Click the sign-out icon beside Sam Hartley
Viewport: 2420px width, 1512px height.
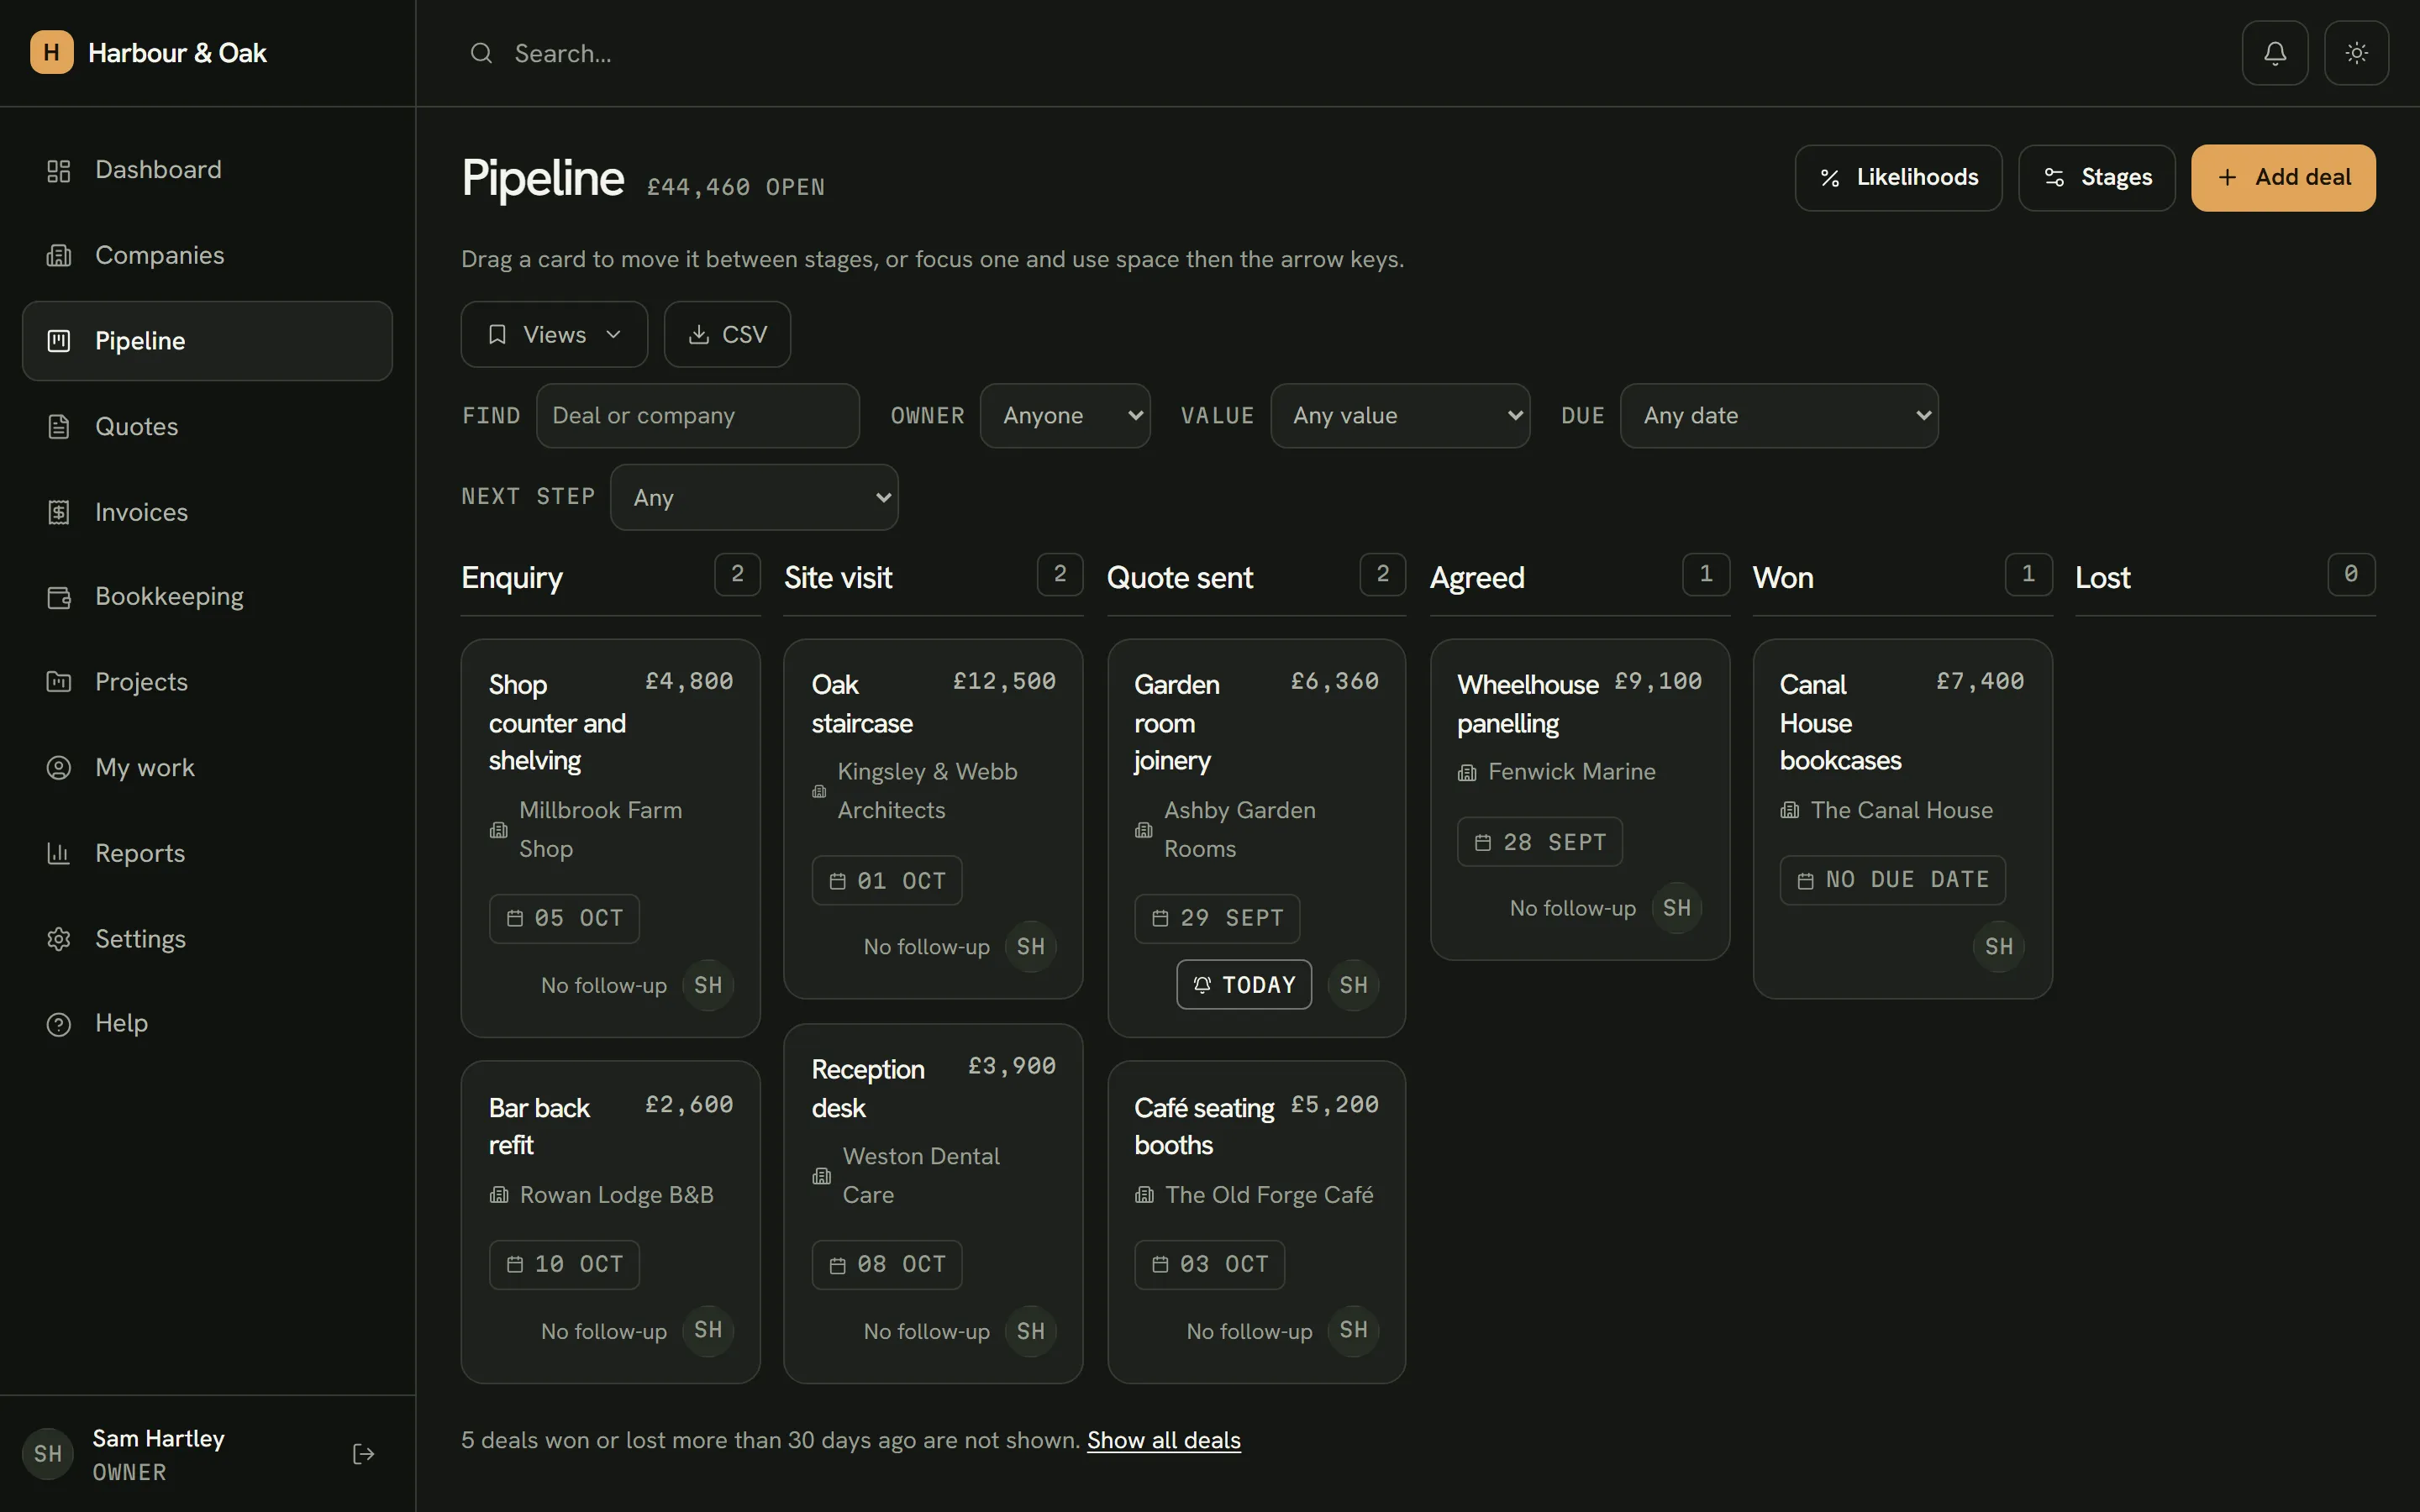coord(364,1454)
